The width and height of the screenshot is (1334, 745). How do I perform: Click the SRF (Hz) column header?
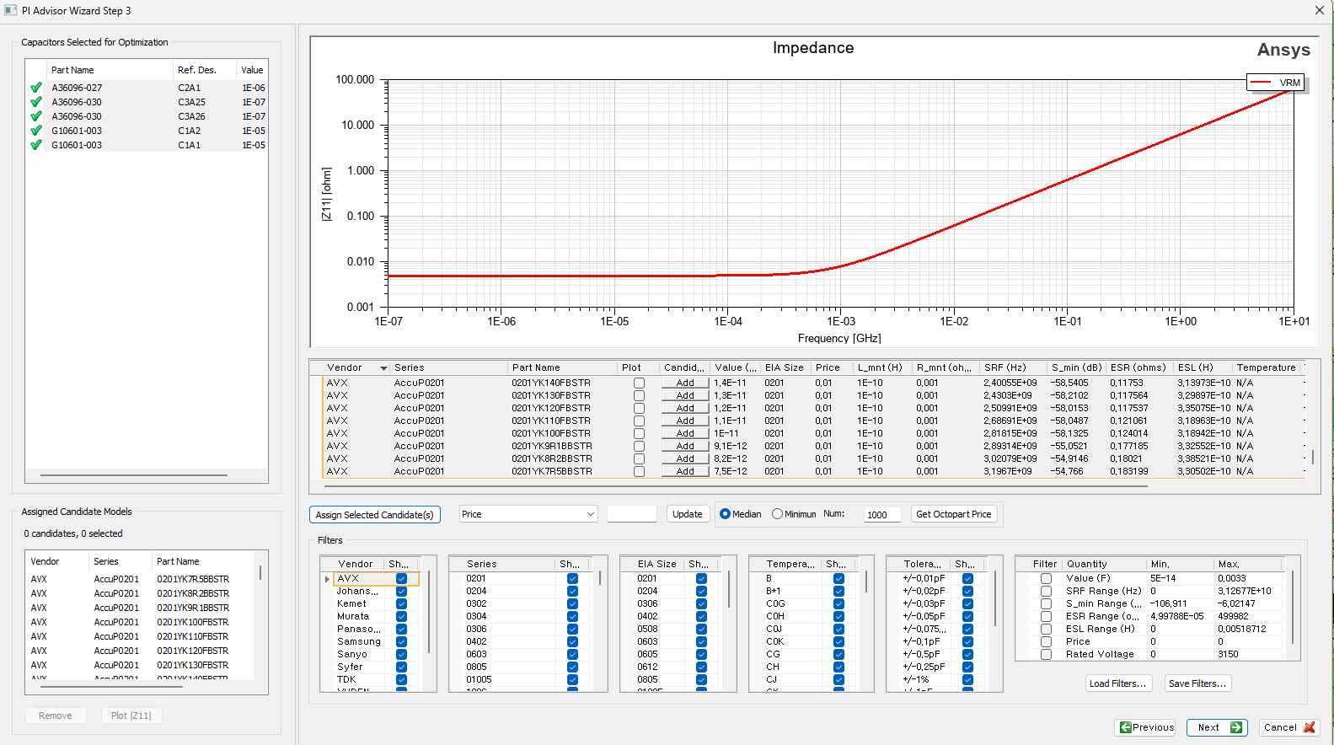click(x=1005, y=367)
